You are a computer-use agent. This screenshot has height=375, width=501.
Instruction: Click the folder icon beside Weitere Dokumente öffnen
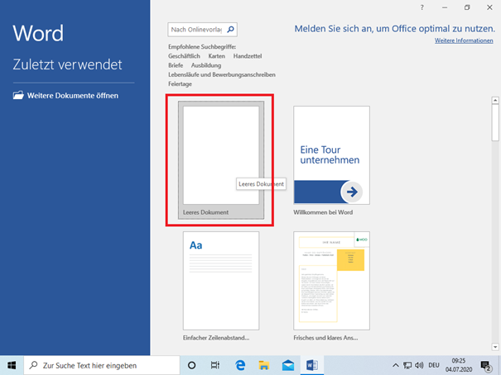click(x=19, y=95)
